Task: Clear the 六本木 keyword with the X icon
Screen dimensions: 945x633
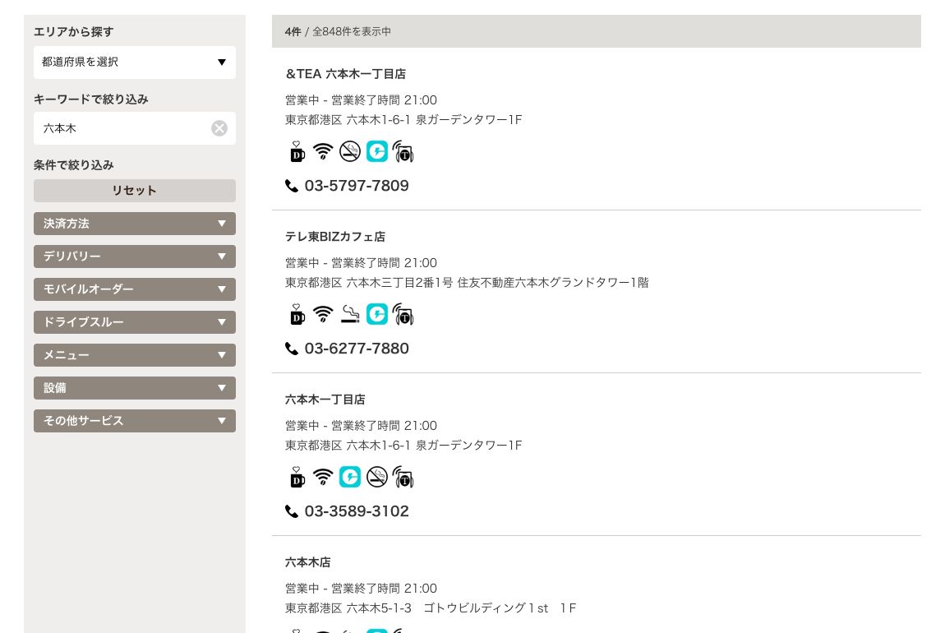Action: 219,127
